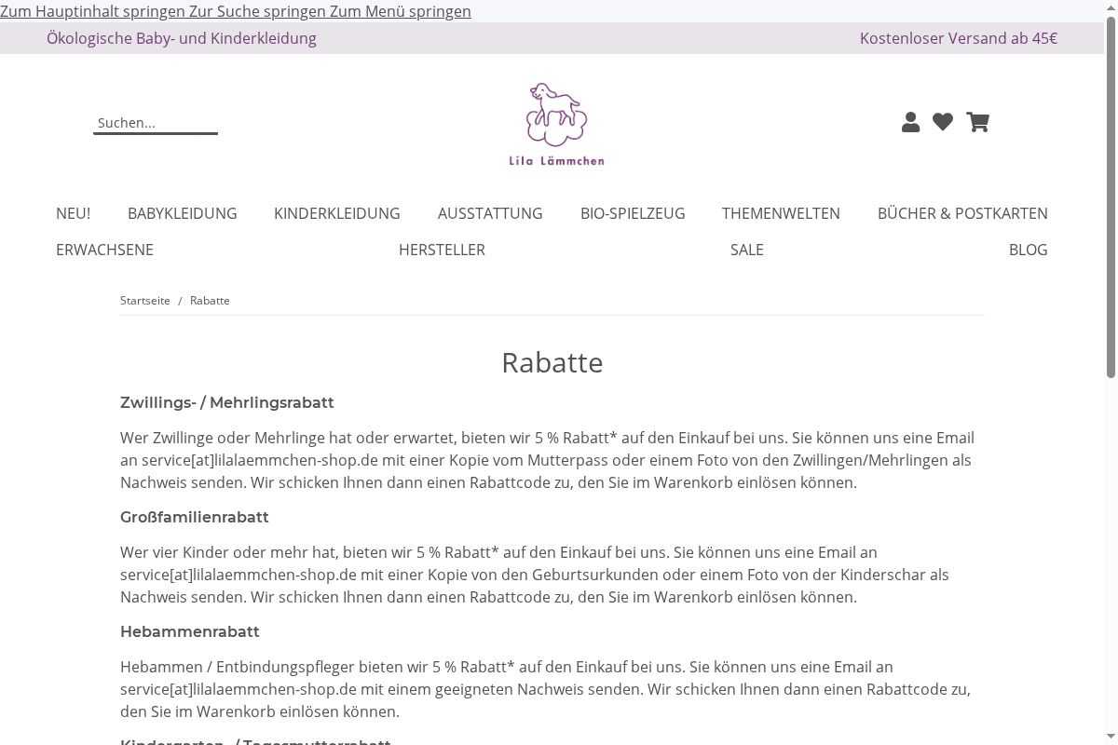Screen dimensions: 1118x745
Task: Select KINDERKLEIDUNG in the navigation
Action: (x=336, y=213)
